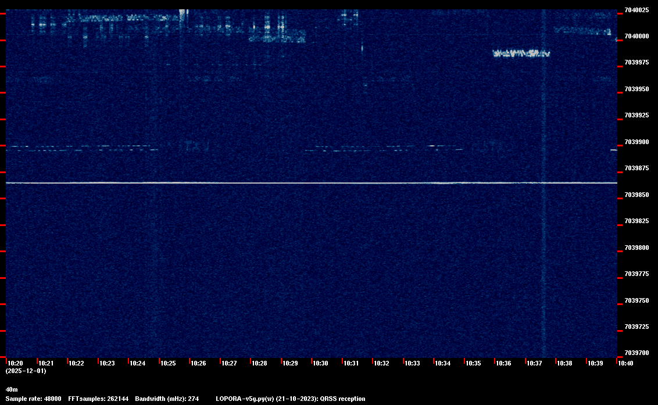This screenshot has height=405, width=658.
Task: Click the Bandwidth (mHz): 274 text
Action: (167, 399)
